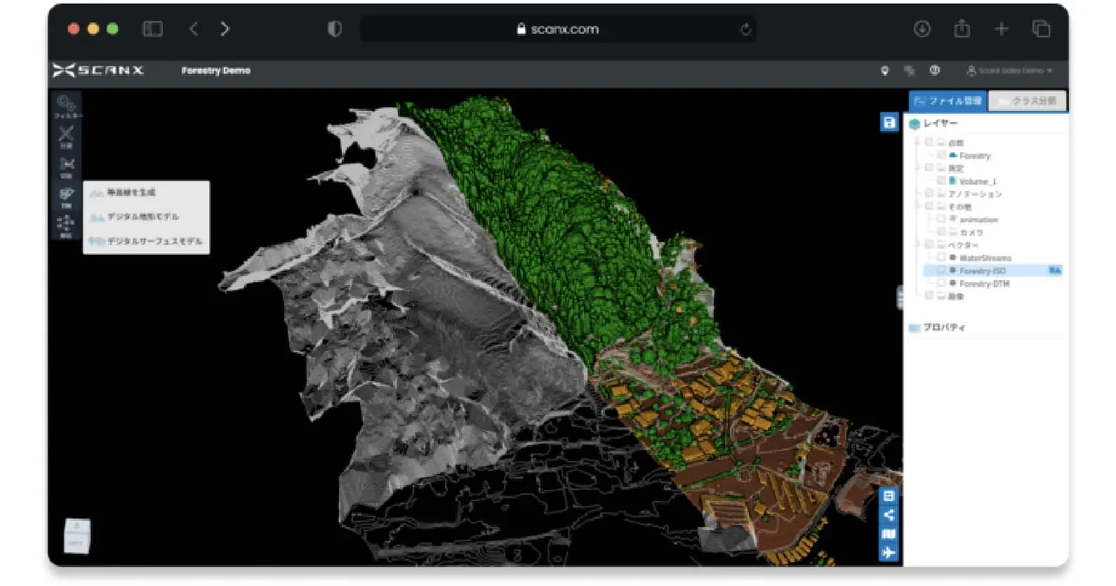1116x586 pixels.
Task: Toggle the Volume_1 layer checkbox
Action: coord(941,180)
